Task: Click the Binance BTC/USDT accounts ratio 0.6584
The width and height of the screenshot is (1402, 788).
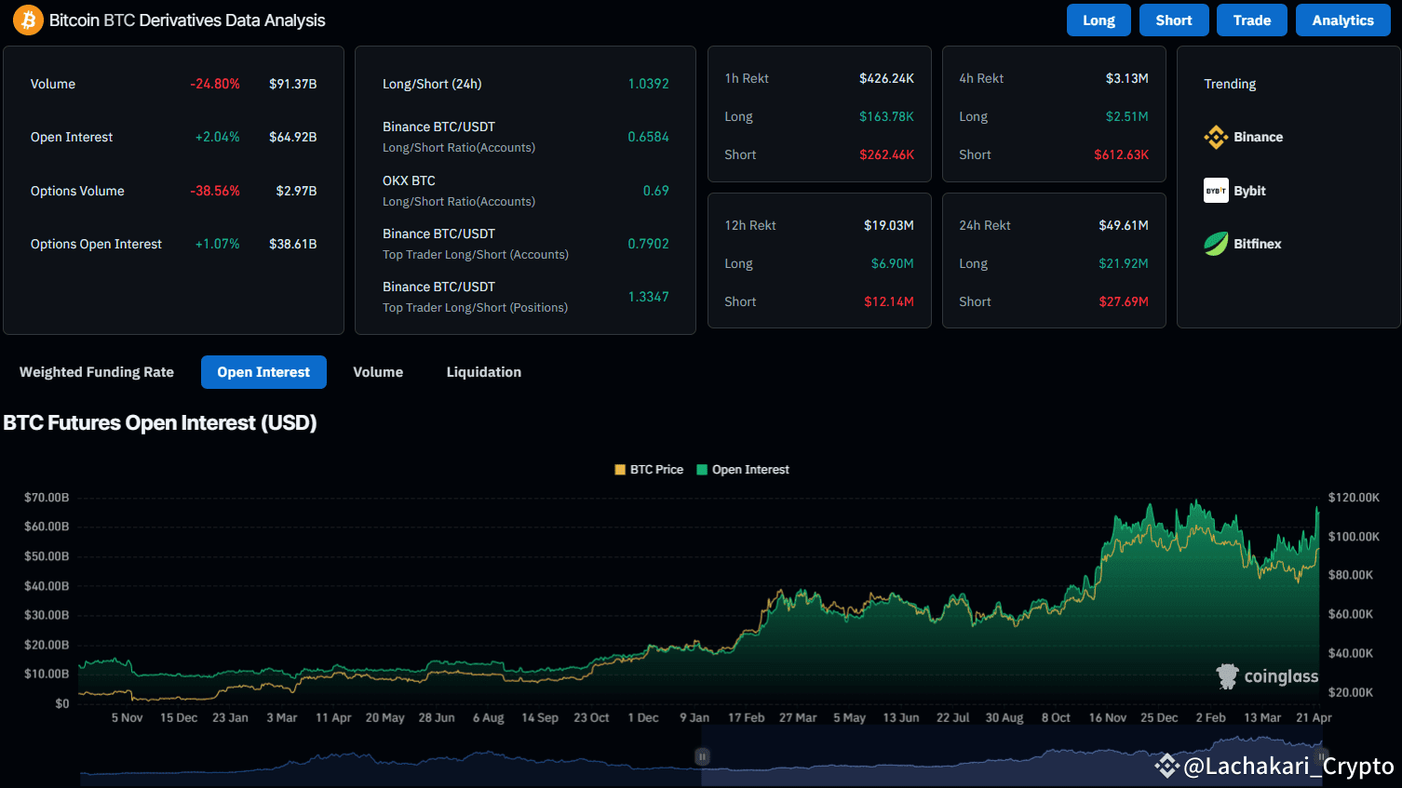Action: pyautogui.click(x=649, y=137)
